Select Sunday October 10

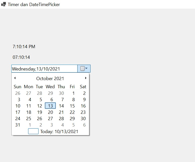tap(18, 106)
